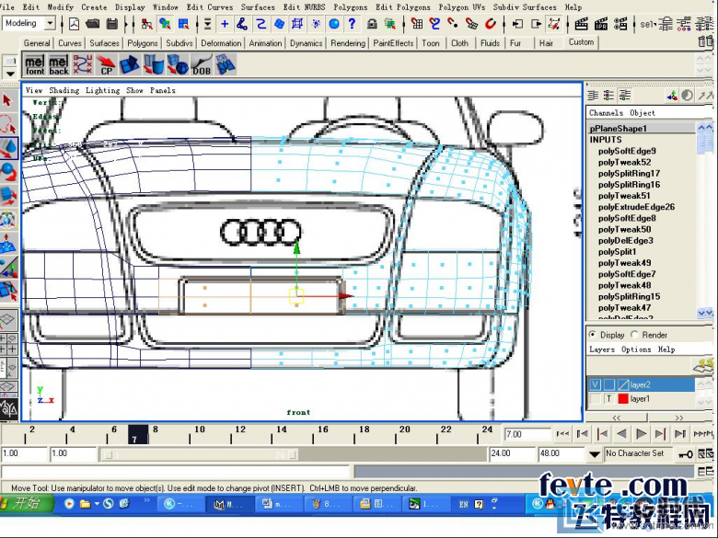Click the IPR render icon
The height and width of the screenshot is (538, 718).
pos(601,24)
